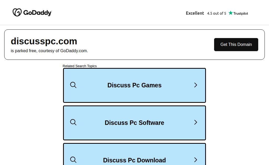Click the discusspc.com domain heading
Image resolution: width=269 pixels, height=165 pixels.
pyautogui.click(x=44, y=41)
